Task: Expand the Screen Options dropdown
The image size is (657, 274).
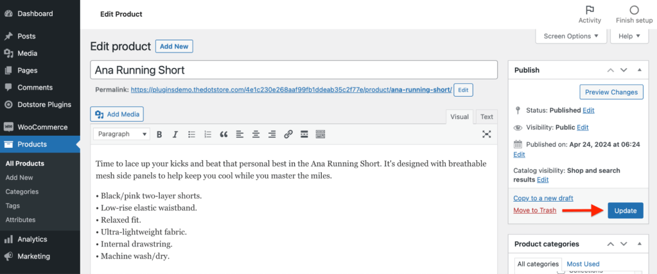Action: pos(571,36)
